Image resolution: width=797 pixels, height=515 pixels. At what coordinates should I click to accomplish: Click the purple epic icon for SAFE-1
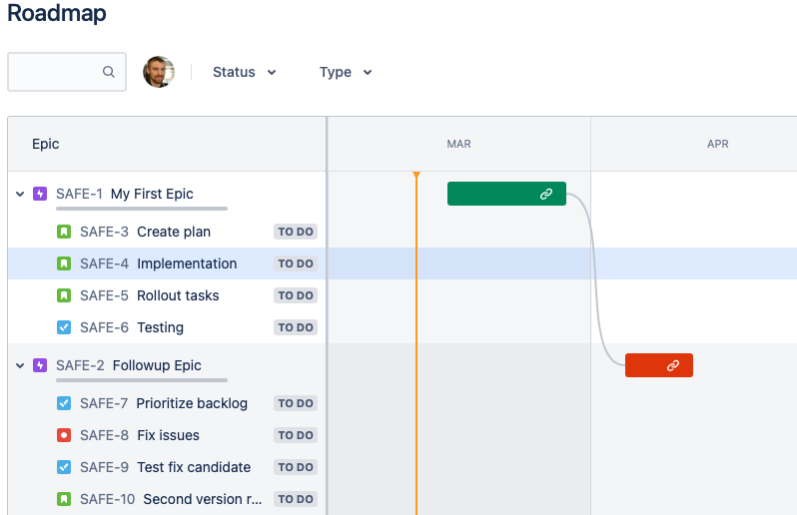pyautogui.click(x=40, y=194)
